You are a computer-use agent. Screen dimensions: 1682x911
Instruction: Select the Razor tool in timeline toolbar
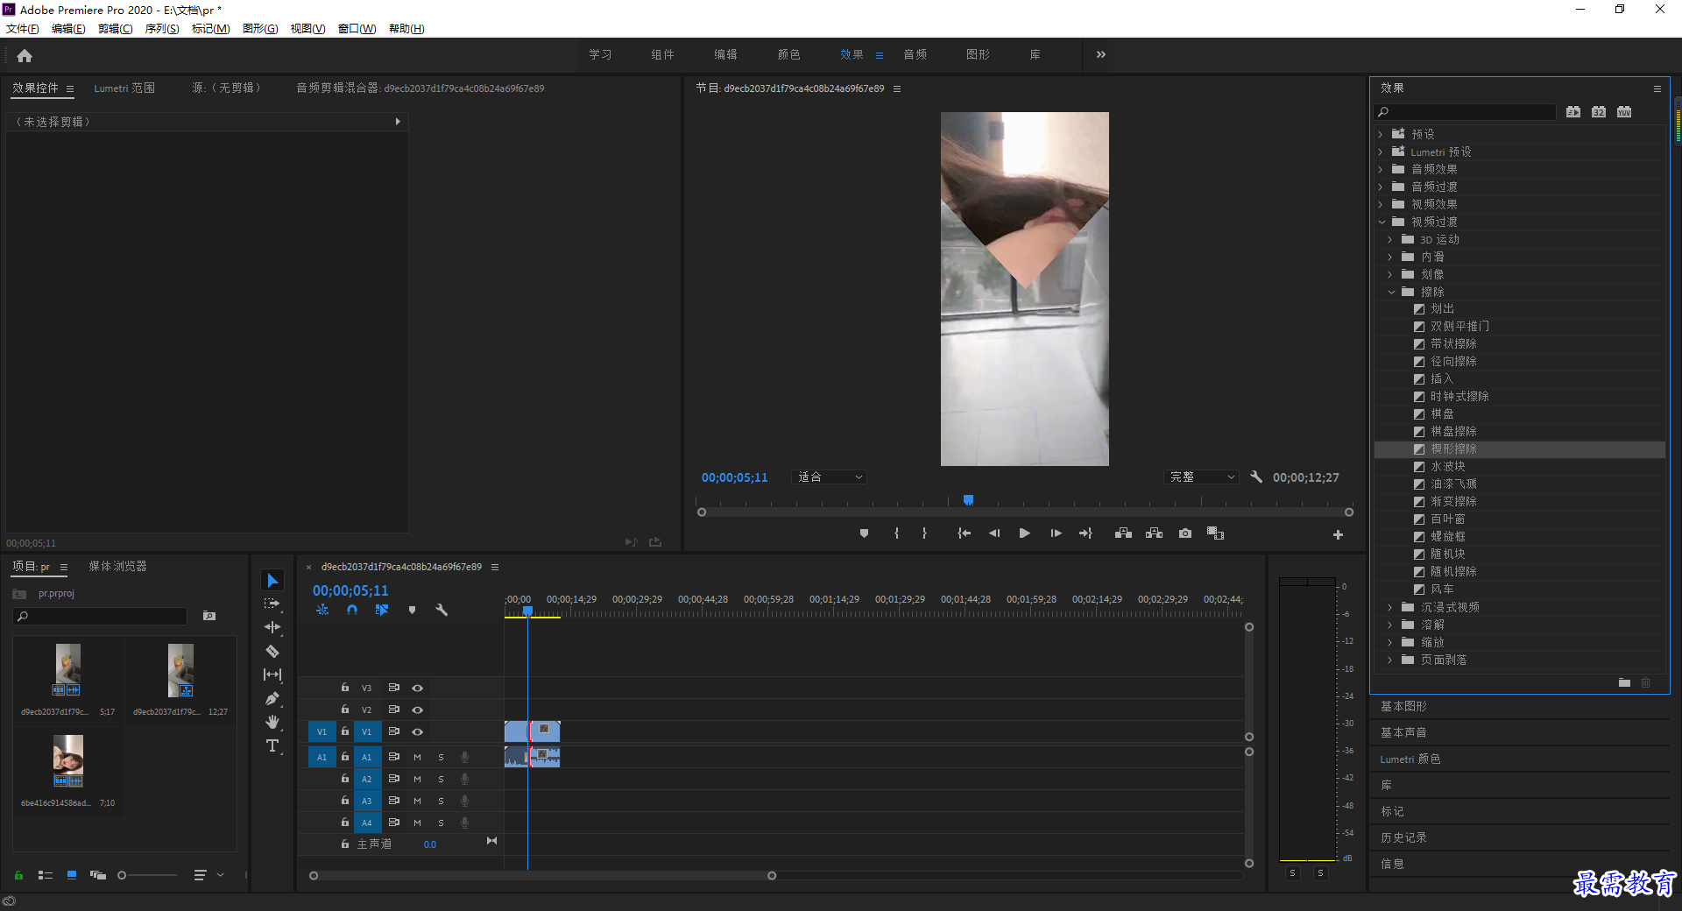(272, 651)
